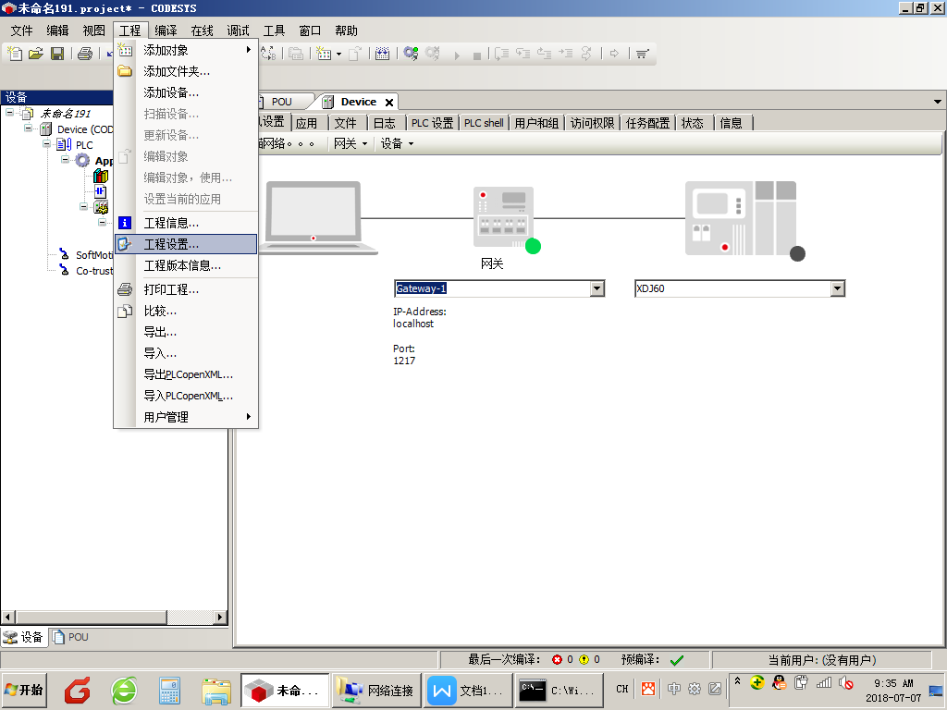Click the Logout gear icon
Image resolution: width=947 pixels, height=710 pixels.
click(x=433, y=54)
